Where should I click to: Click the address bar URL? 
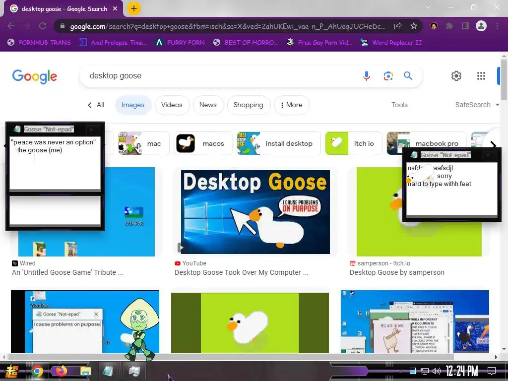point(227,26)
